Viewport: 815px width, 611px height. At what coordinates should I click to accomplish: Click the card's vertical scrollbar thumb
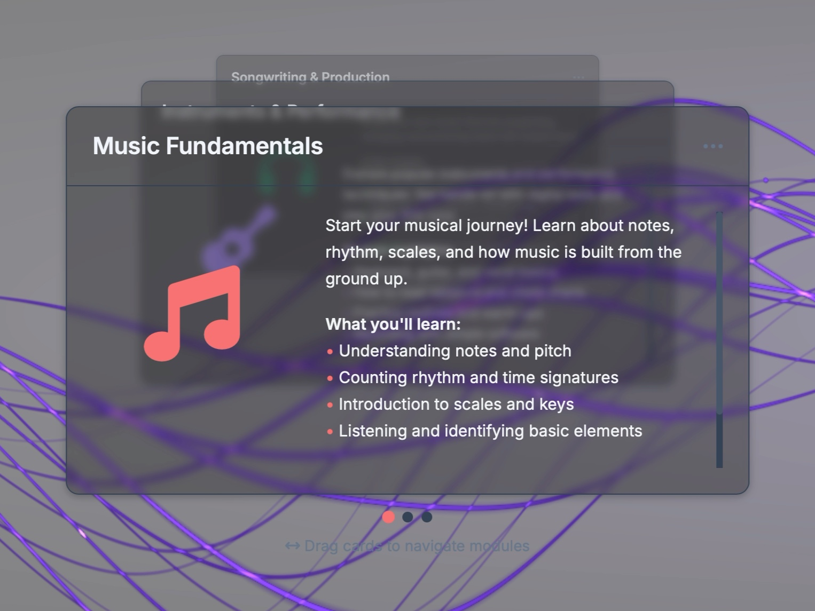tap(719, 313)
